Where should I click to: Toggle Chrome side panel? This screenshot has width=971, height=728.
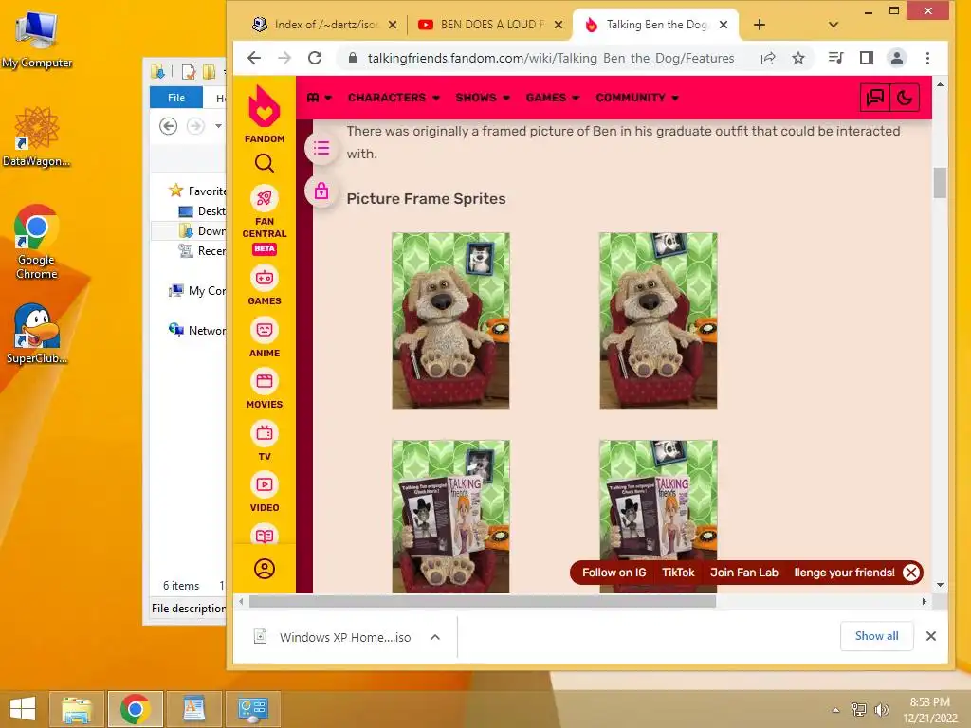(x=867, y=58)
